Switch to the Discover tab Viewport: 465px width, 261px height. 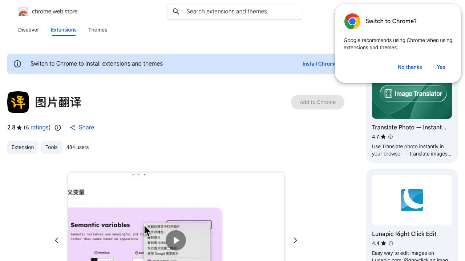coord(29,30)
